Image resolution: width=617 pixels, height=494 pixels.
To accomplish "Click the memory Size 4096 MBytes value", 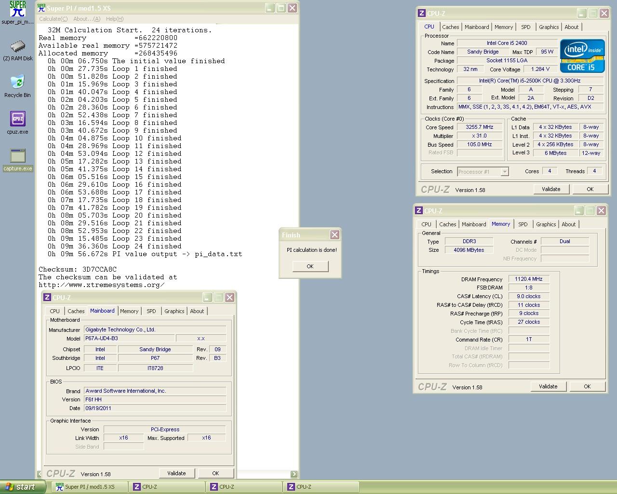I will click(x=469, y=250).
